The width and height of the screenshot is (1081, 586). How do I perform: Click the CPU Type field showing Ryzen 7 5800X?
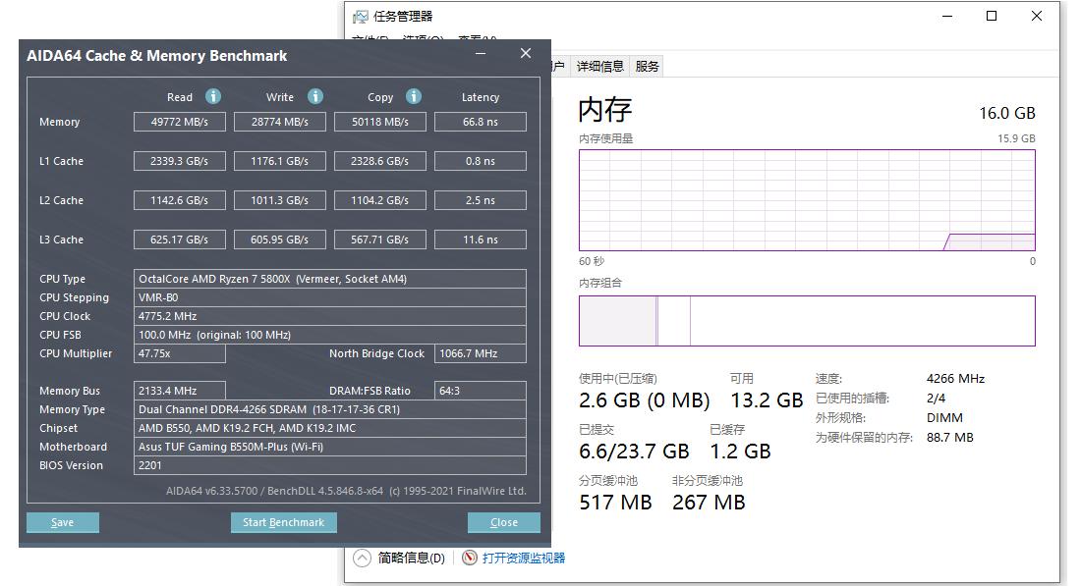coord(329,278)
